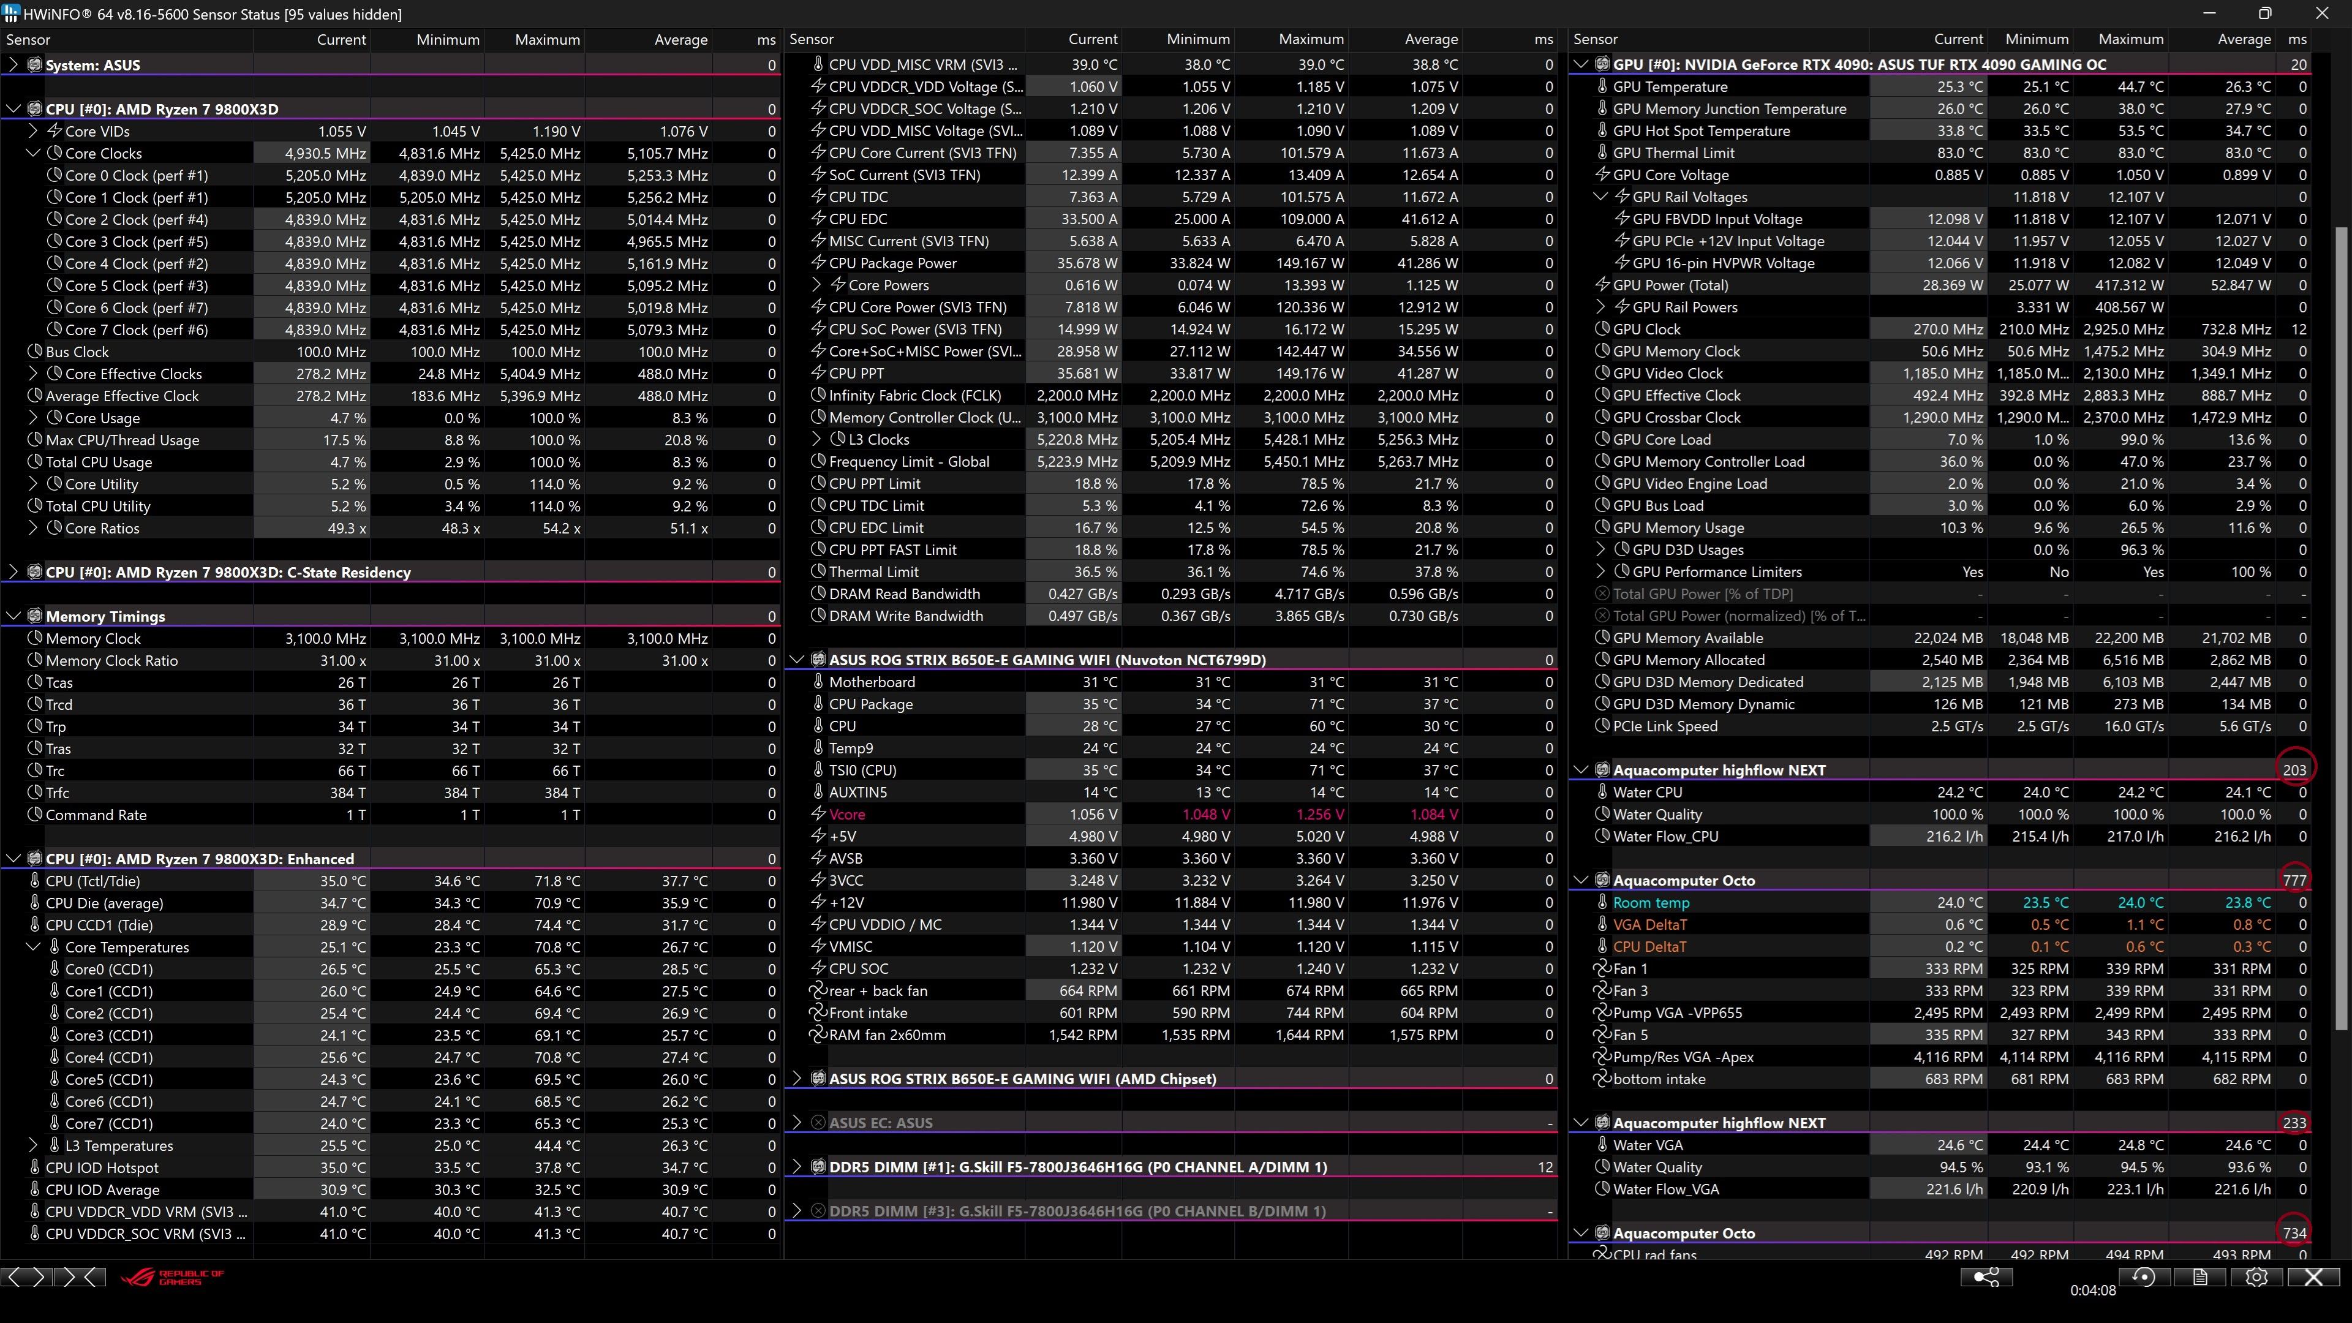This screenshot has width=2352, height=1323.
Task: Select the RAM fan 2x60mm row
Action: coord(1172,1035)
